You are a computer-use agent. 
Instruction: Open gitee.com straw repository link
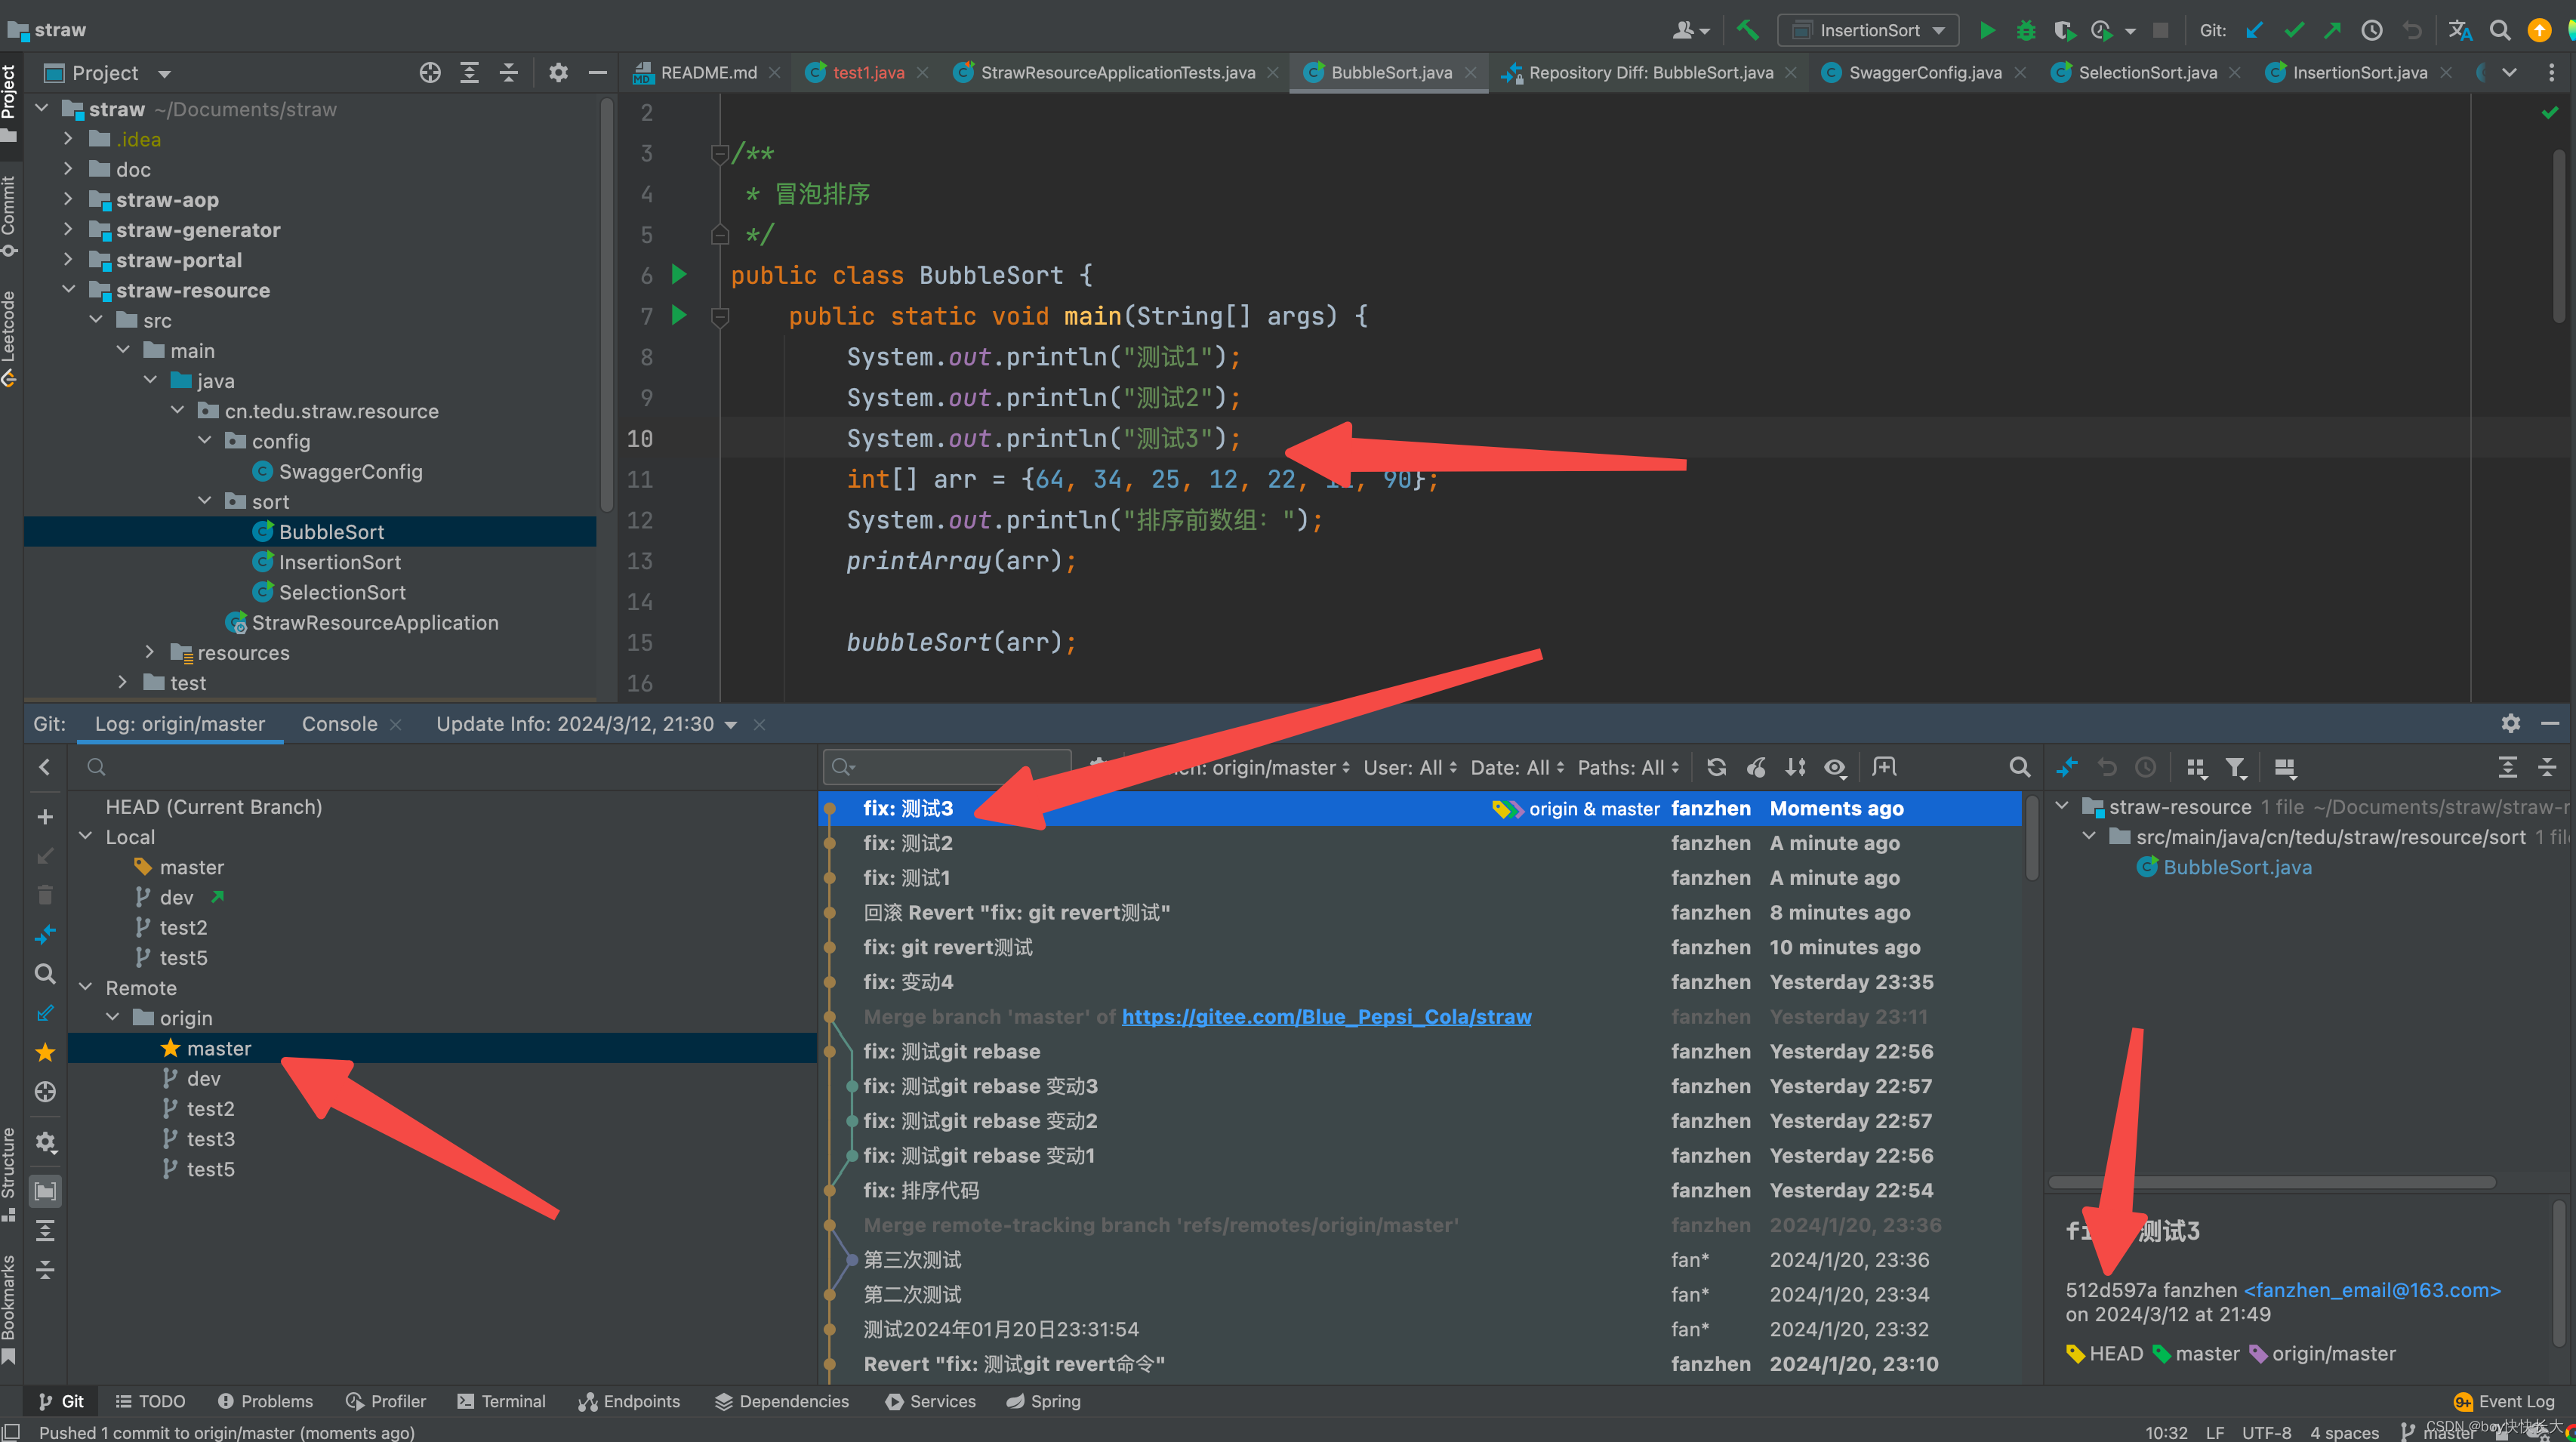pos(1326,1016)
